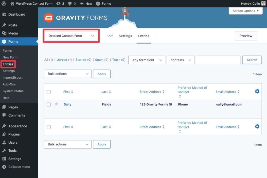
Task: Click the Collapse menu arrow icon
Action: (4, 167)
